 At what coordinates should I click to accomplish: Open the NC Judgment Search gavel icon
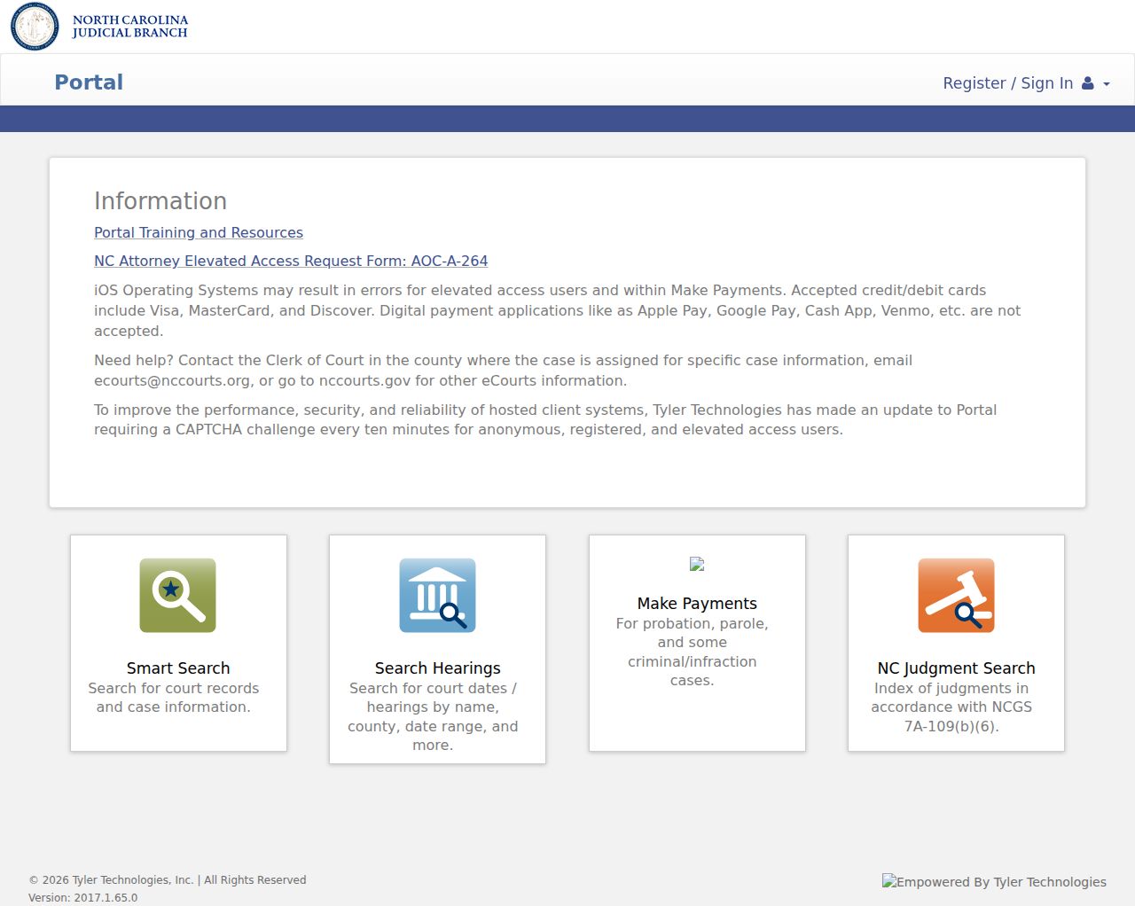(956, 596)
